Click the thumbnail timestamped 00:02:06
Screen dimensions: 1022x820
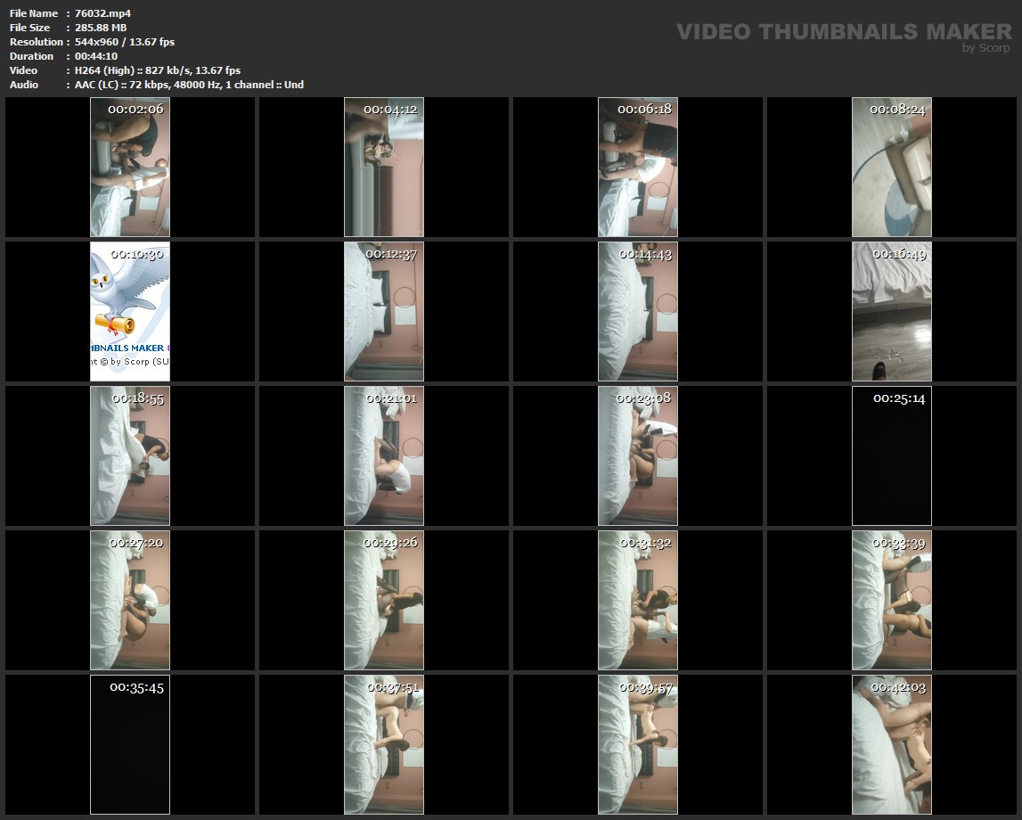[130, 168]
